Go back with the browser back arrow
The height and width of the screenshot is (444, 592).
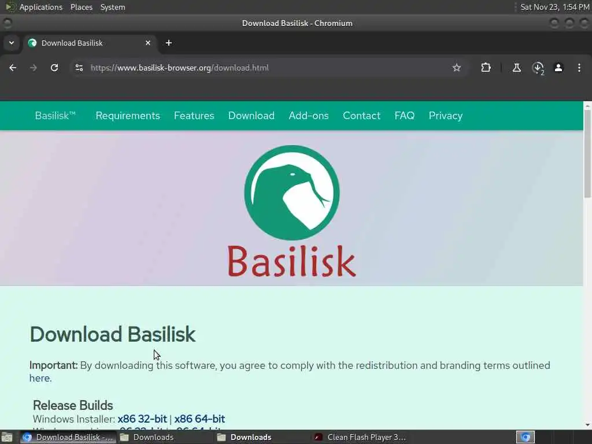tap(13, 68)
